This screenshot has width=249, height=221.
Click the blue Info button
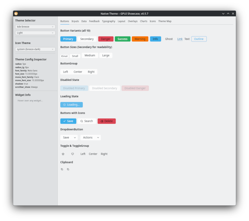155,39
